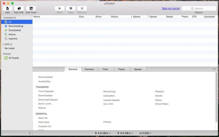The height and width of the screenshot is (137, 219).
Task: Click the FEEDS section header
Action: pos(7,54)
